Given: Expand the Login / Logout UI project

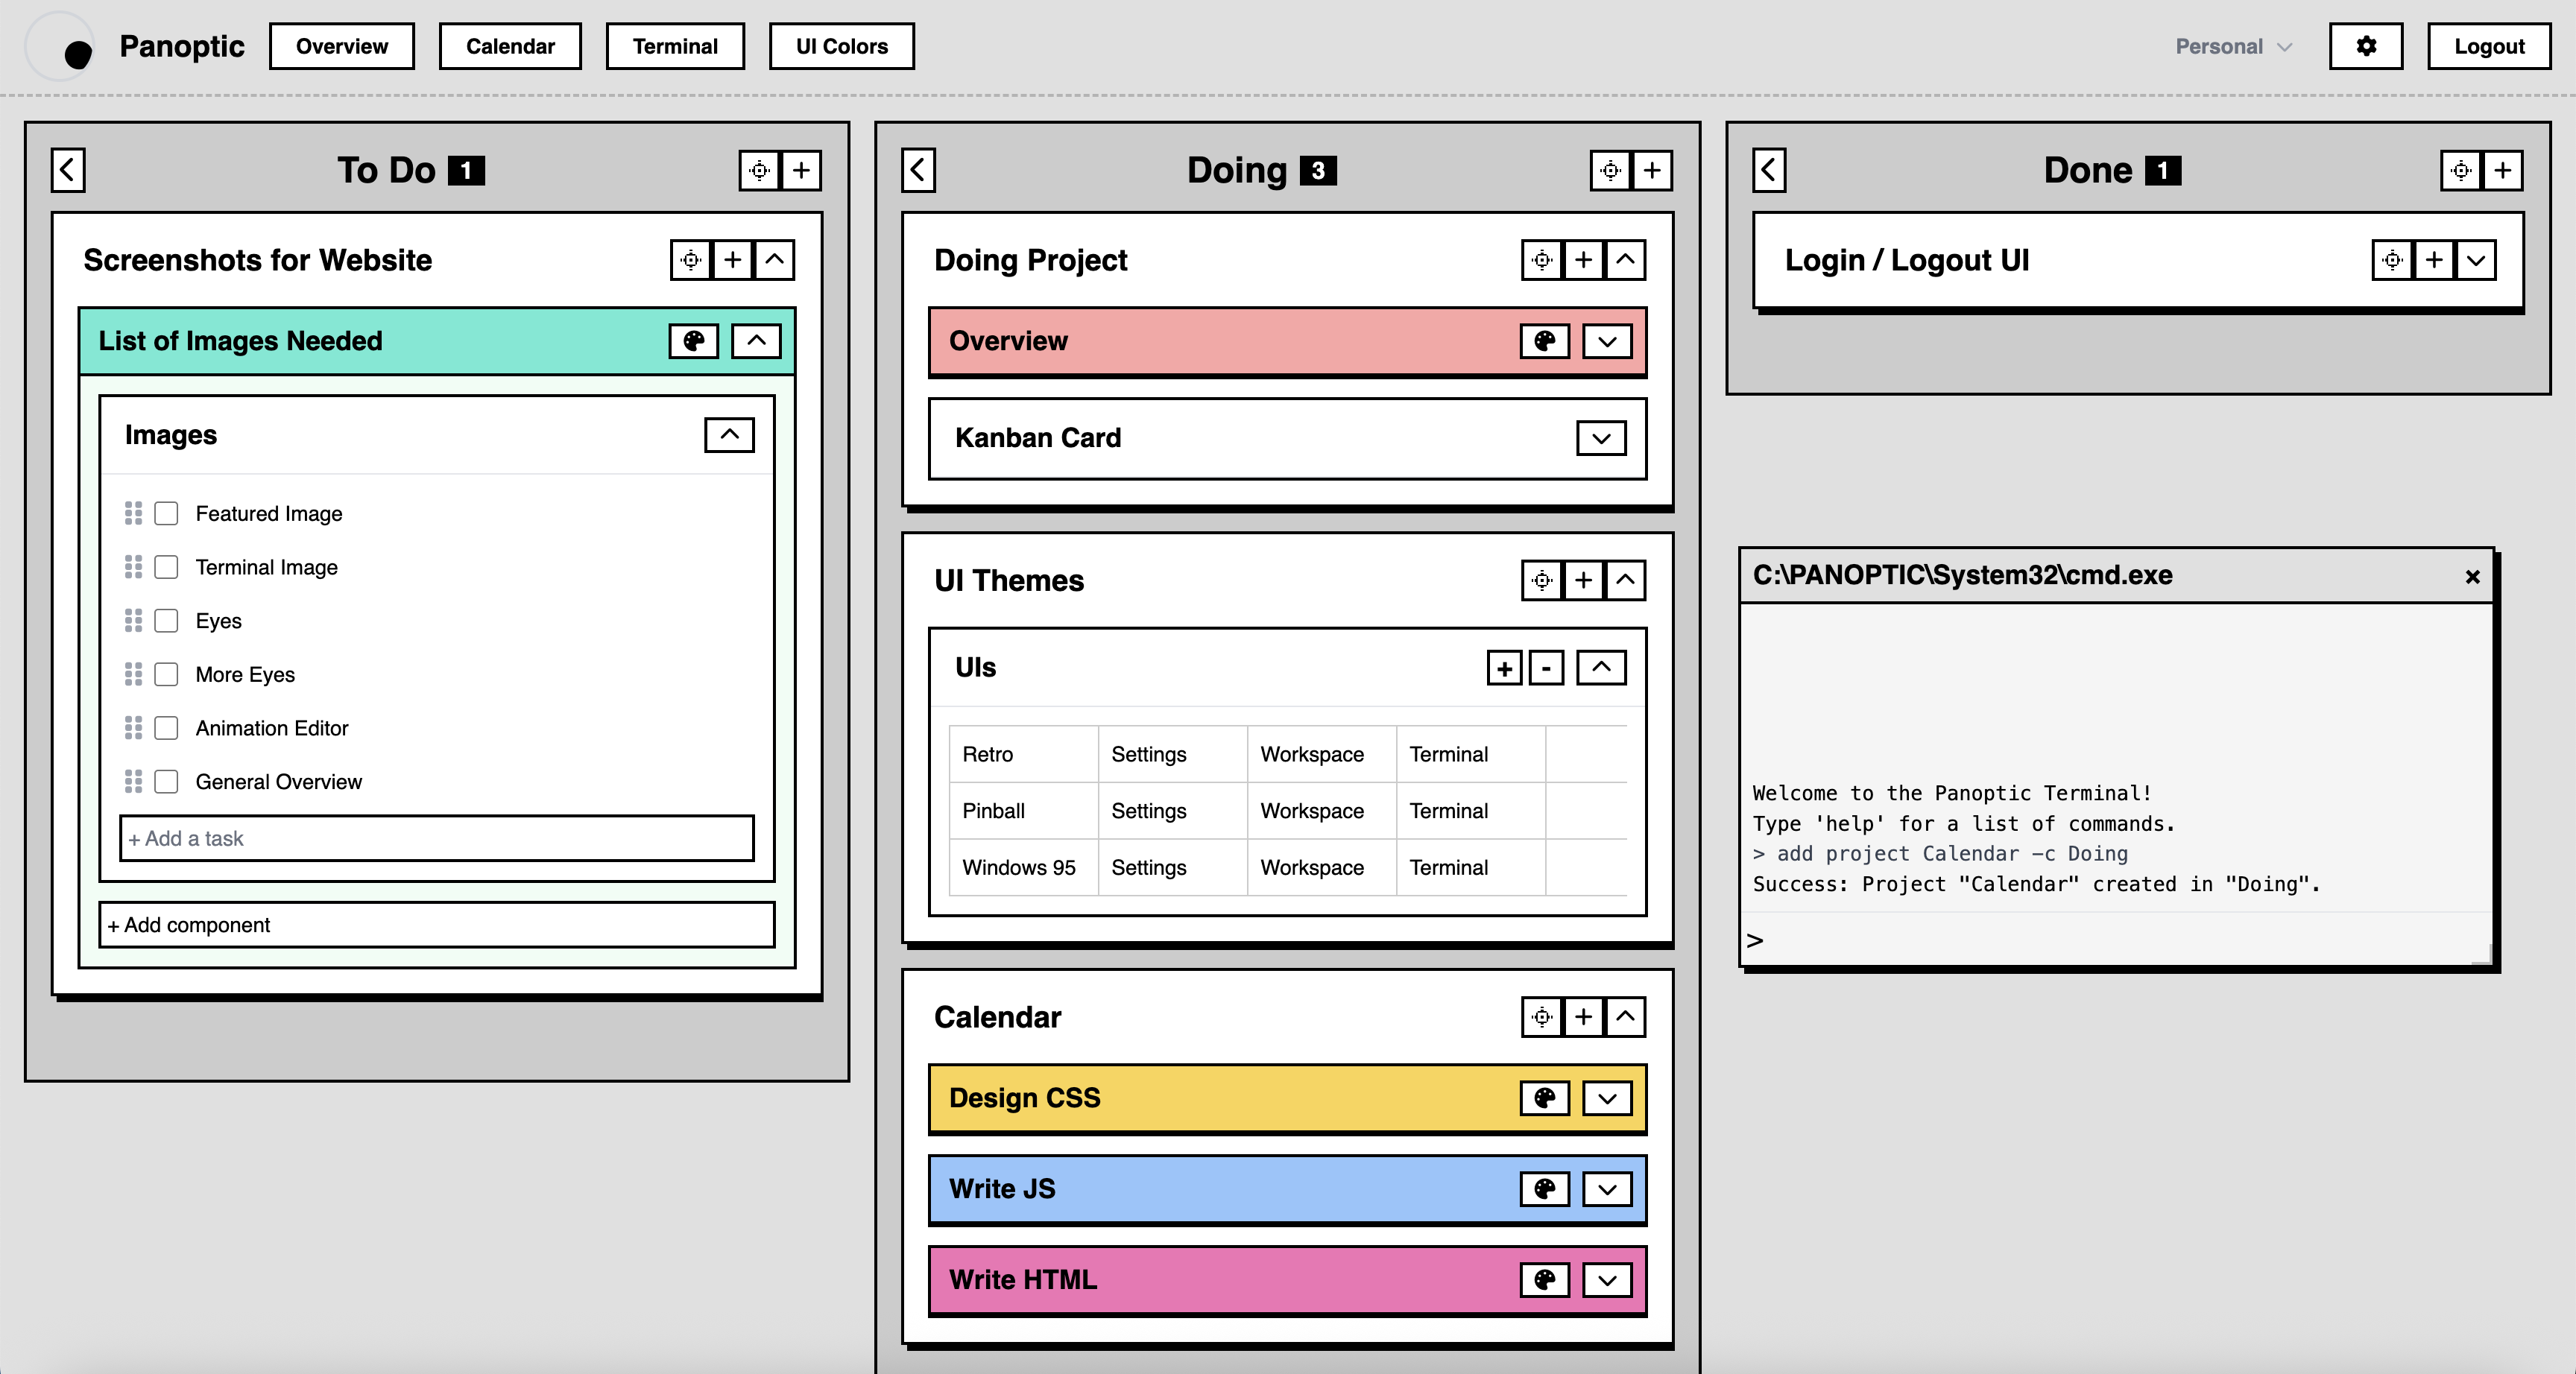Looking at the screenshot, I should (2476, 260).
